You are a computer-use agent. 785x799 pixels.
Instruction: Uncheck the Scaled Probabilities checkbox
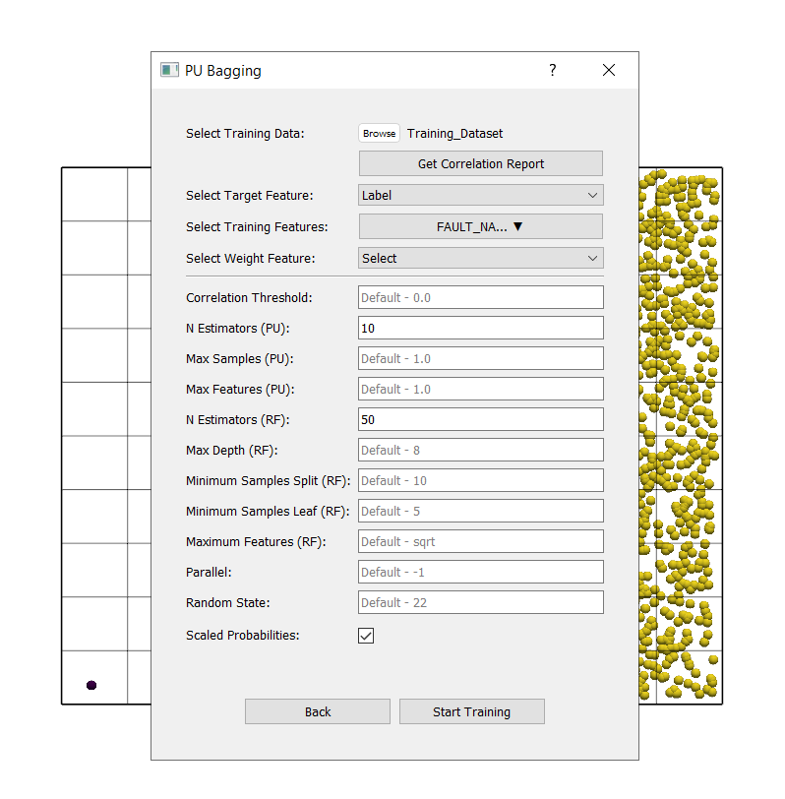click(366, 636)
